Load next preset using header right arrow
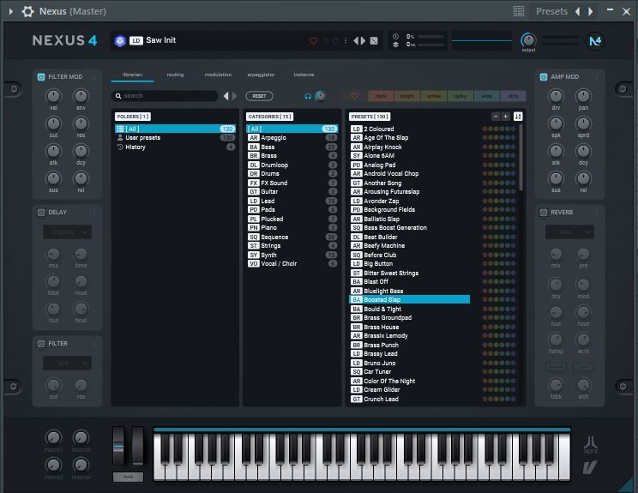 363,40
